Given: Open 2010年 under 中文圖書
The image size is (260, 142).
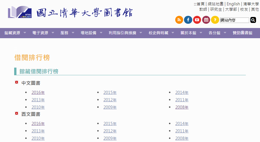Looking at the screenshot, I should click(x=38, y=107).
